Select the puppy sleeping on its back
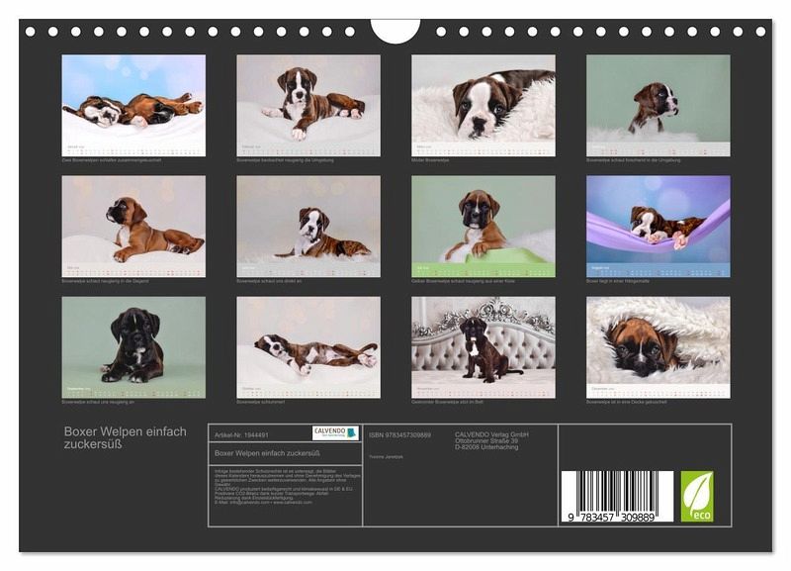Screen dimensions: 791x571 [x=308, y=343]
